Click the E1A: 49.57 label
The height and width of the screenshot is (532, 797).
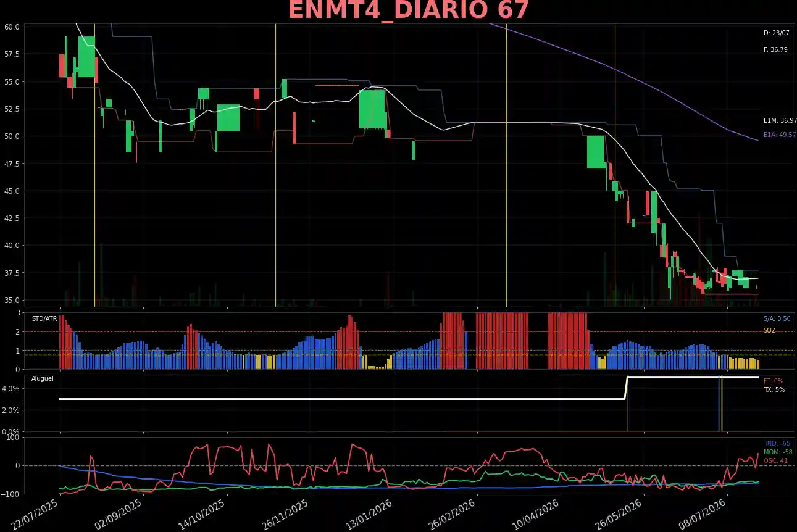click(x=780, y=135)
